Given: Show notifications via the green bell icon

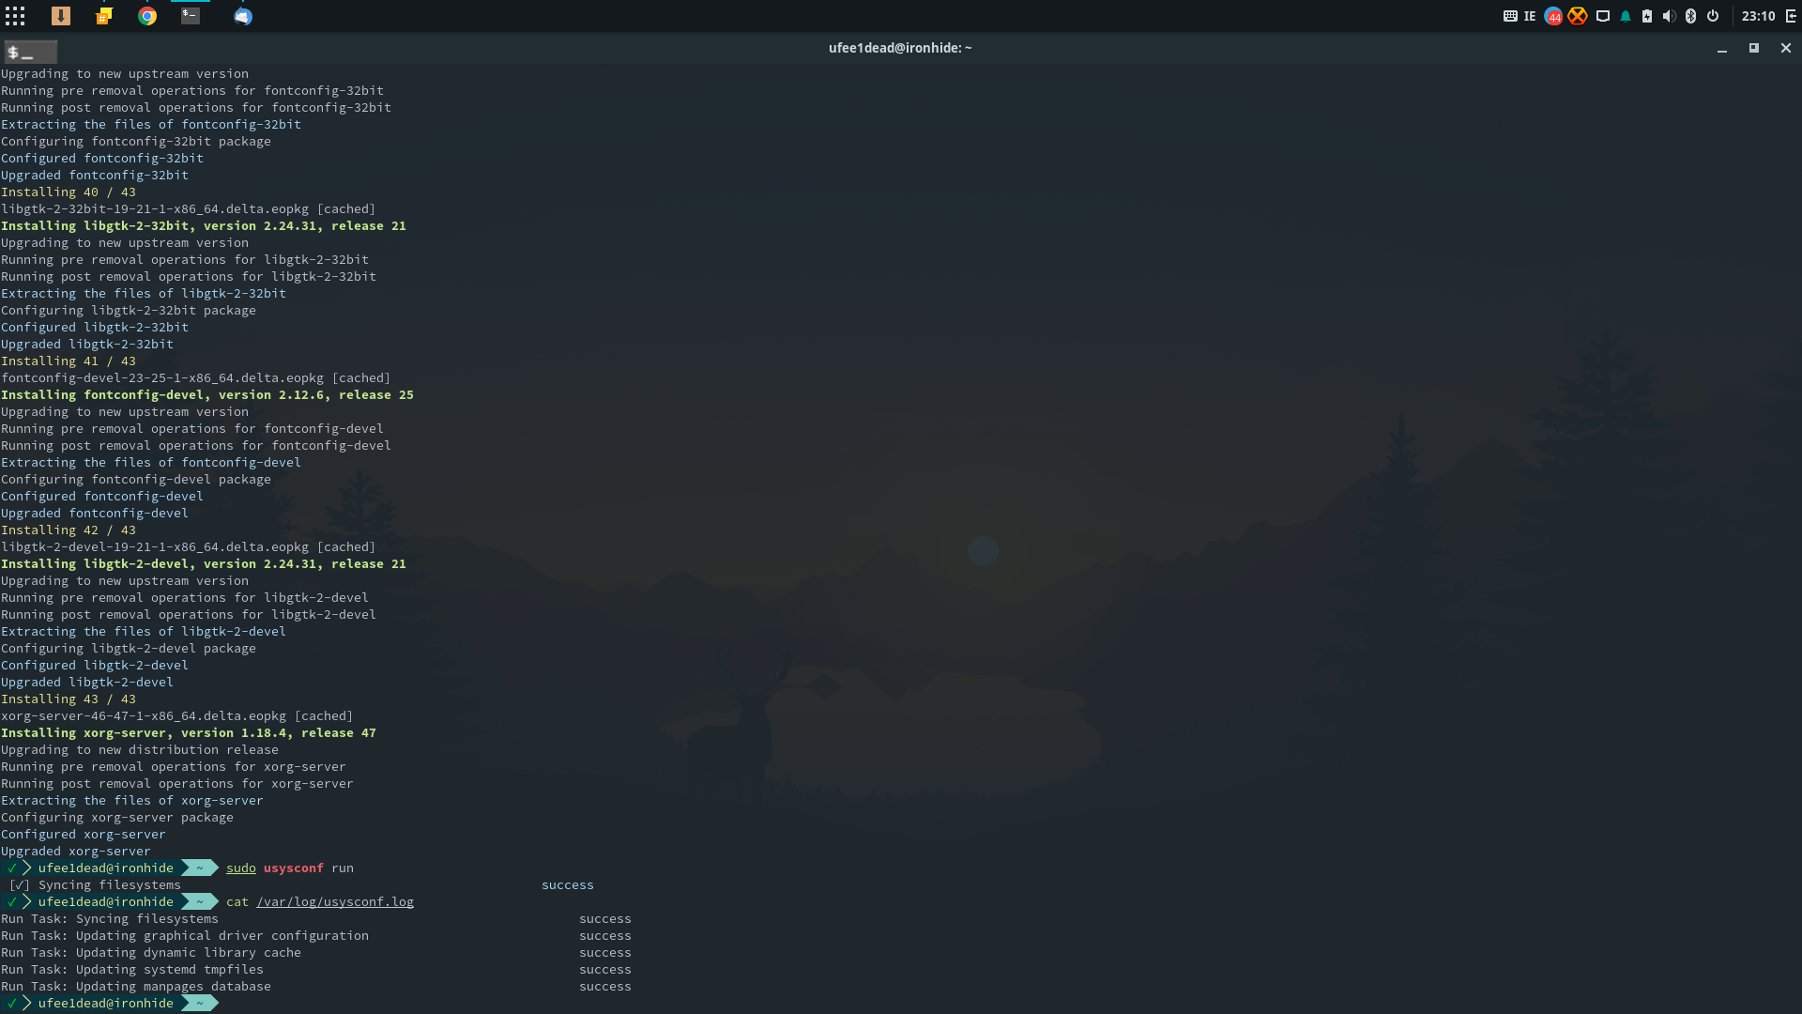Looking at the screenshot, I should pyautogui.click(x=1626, y=16).
